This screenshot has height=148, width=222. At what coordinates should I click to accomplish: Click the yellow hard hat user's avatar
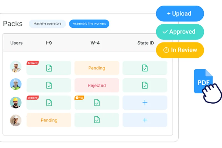click(16, 102)
